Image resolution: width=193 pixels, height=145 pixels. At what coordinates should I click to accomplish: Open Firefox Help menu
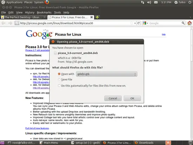(66, 12)
